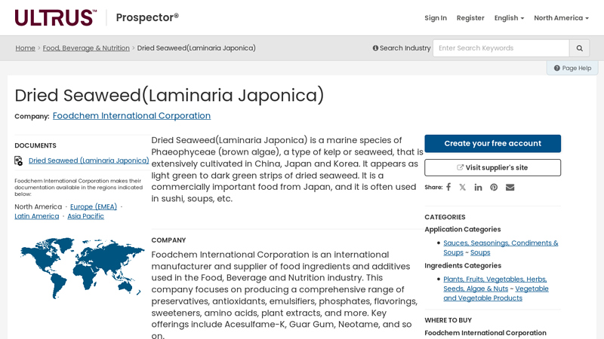This screenshot has height=339, width=604.
Task: Click the Search Keywords input field
Action: (501, 48)
